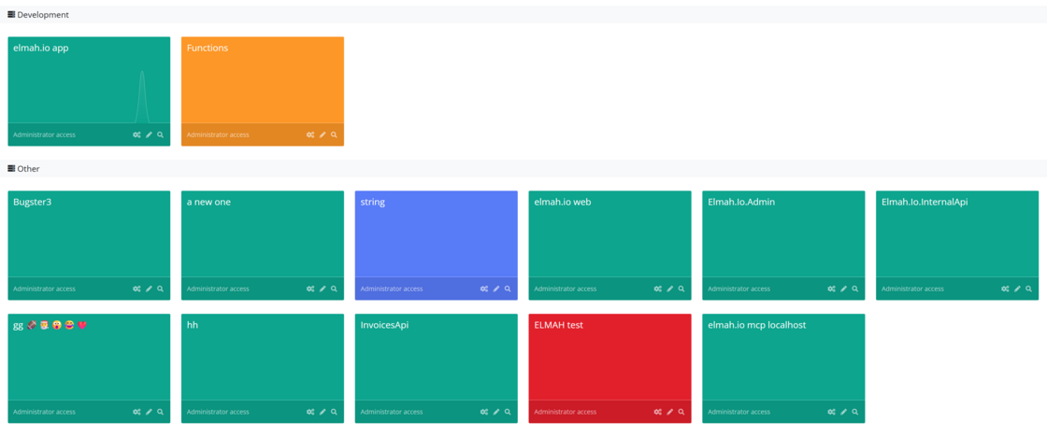The width and height of the screenshot is (1047, 436).
Task: Open settings gears on elmah.io web card
Action: click(x=658, y=288)
